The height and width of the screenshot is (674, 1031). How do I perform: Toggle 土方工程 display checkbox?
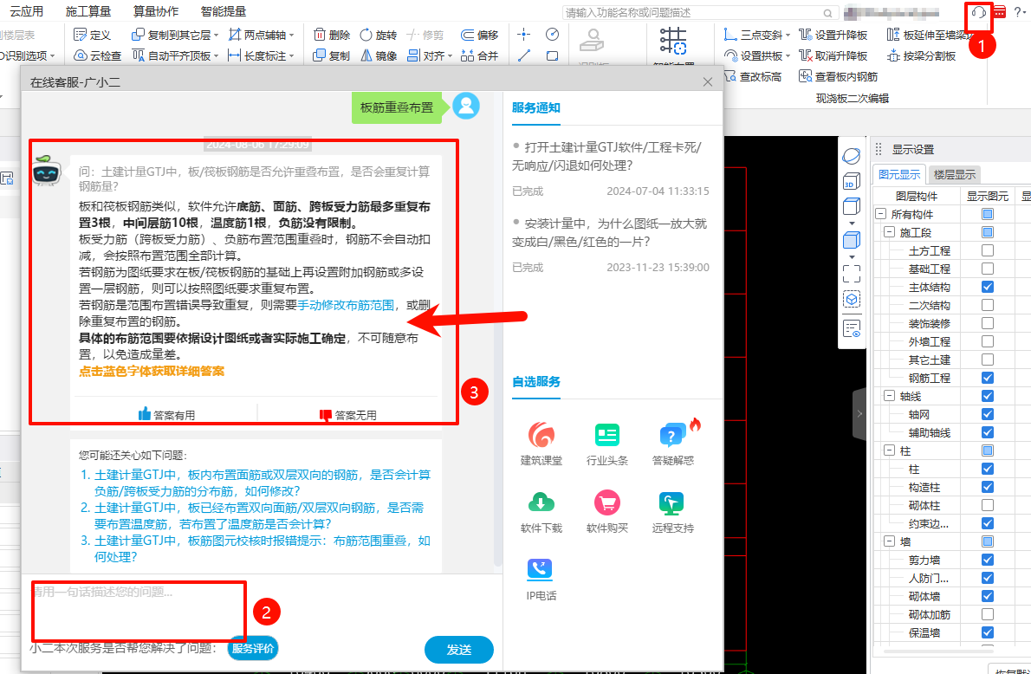pyautogui.click(x=987, y=250)
